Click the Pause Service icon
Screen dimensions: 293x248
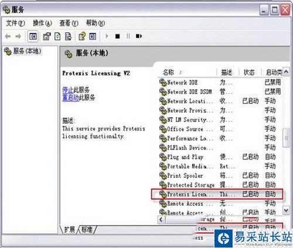[128, 36]
